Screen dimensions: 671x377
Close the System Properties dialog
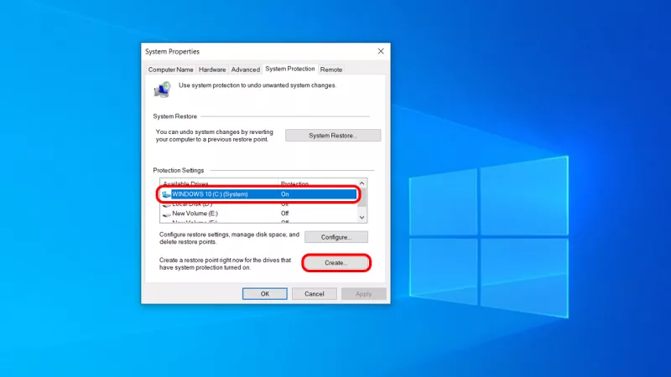(381, 51)
